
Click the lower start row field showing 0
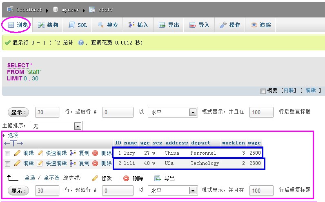[118, 191]
